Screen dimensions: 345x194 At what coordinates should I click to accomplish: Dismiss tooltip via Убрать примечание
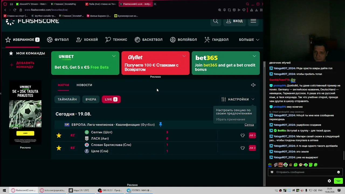pos(230,119)
